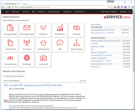This screenshot has height=110, width=135.
Task: Expand the Online-Dokumente dropdown menu
Action: (x=54, y=12)
